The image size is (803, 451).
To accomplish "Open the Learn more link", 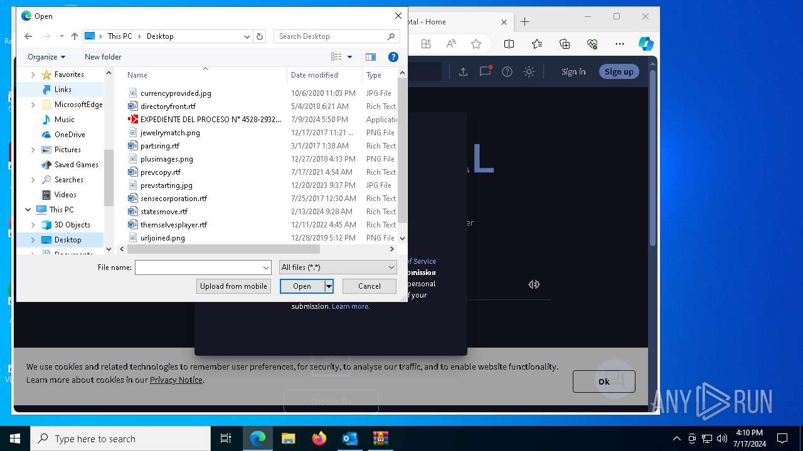I will (351, 306).
